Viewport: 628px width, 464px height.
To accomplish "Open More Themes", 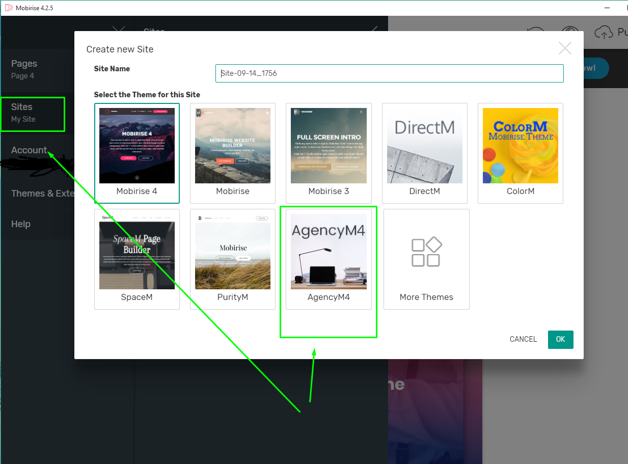I will 426,252.
